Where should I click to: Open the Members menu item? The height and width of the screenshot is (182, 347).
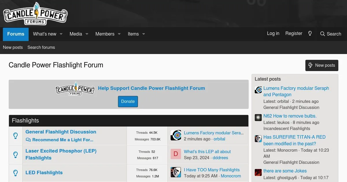click(105, 34)
